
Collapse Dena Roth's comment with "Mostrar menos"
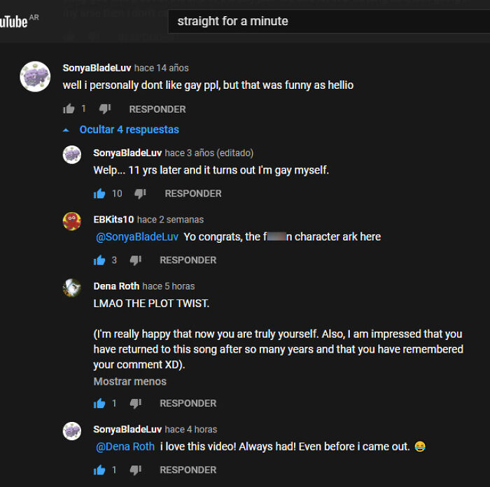[130, 381]
